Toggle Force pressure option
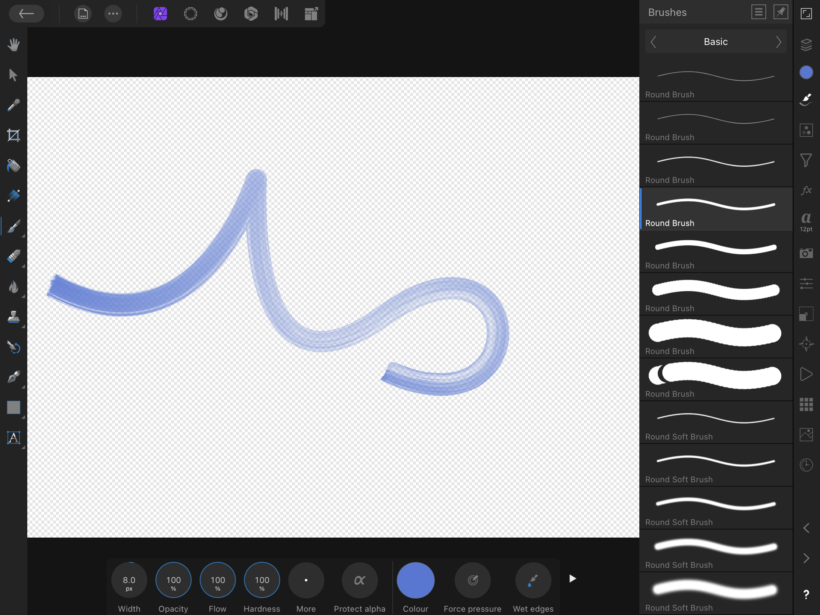 tap(472, 580)
